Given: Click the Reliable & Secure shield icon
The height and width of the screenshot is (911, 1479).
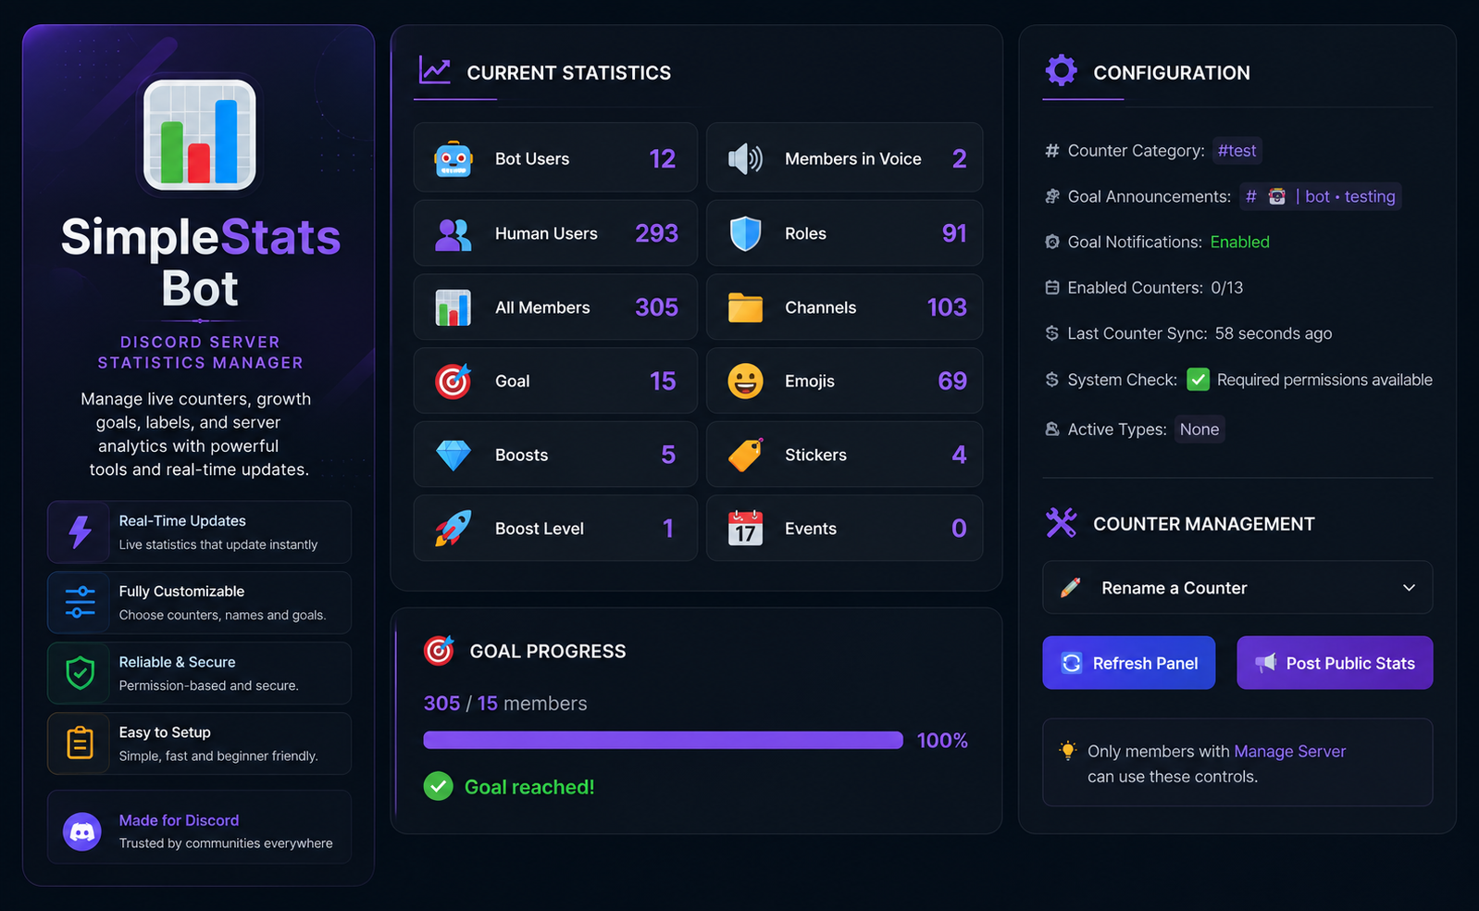Looking at the screenshot, I should click(81, 673).
